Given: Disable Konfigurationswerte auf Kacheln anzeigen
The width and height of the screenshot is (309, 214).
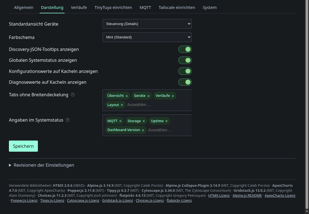Looking at the screenshot, I should (185, 71).
